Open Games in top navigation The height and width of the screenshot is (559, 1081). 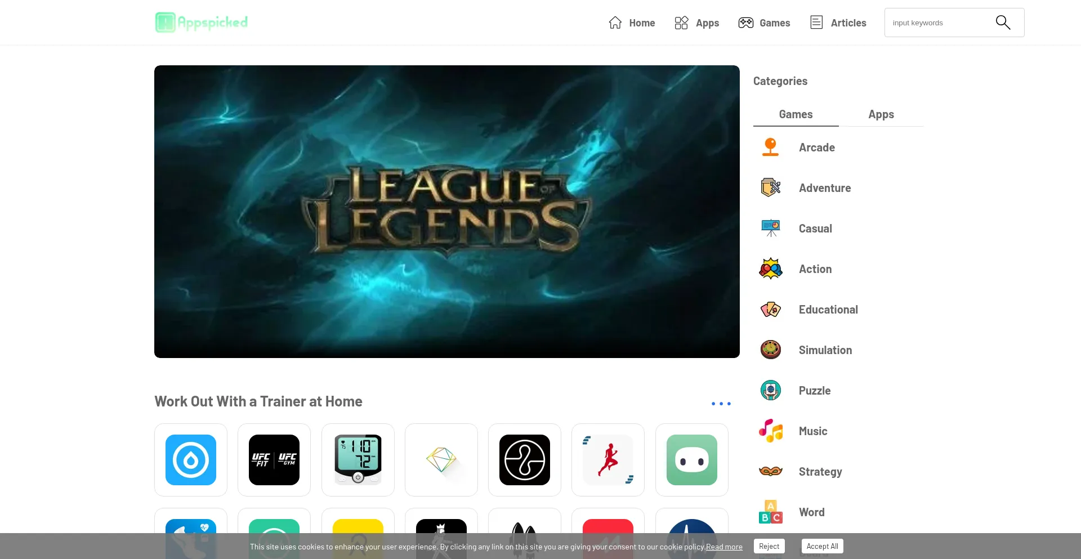click(x=775, y=23)
